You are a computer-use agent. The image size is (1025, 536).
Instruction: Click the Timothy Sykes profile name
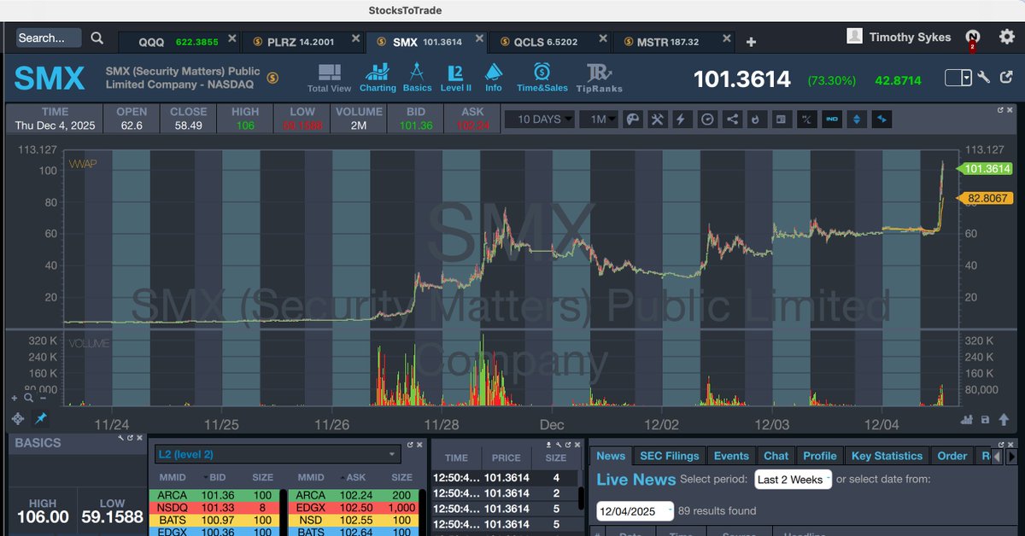pos(910,37)
